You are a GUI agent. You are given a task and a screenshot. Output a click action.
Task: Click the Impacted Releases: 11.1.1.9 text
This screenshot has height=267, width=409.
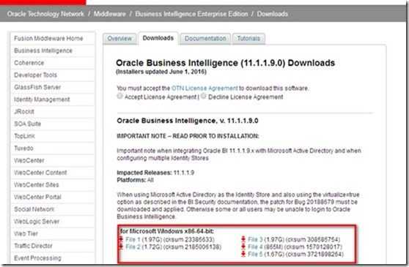pyautogui.click(x=155, y=173)
